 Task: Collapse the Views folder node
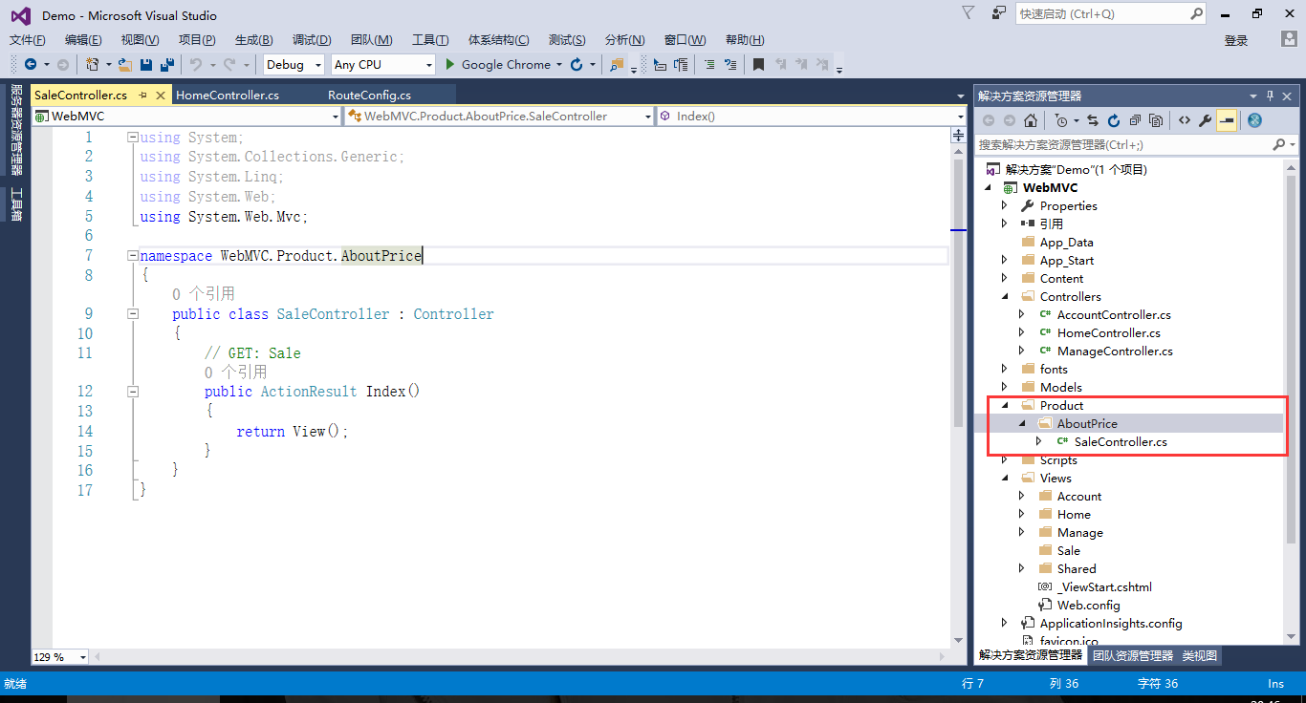click(1004, 478)
